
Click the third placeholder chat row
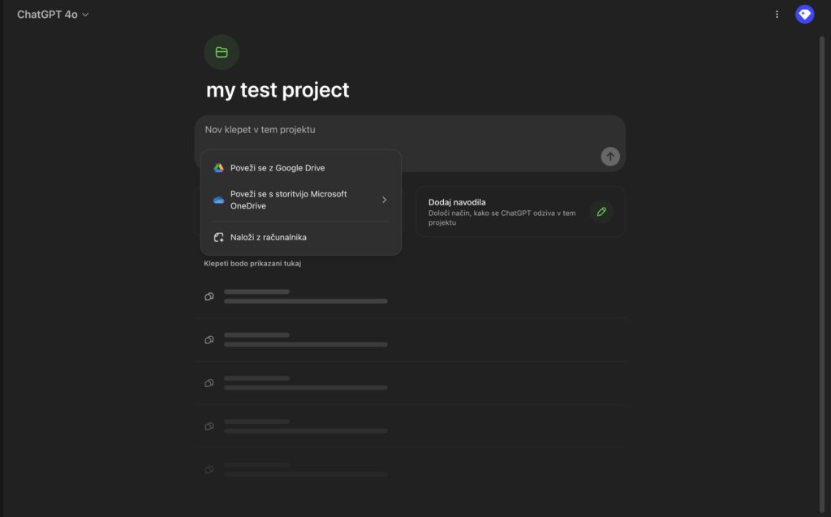click(x=410, y=383)
